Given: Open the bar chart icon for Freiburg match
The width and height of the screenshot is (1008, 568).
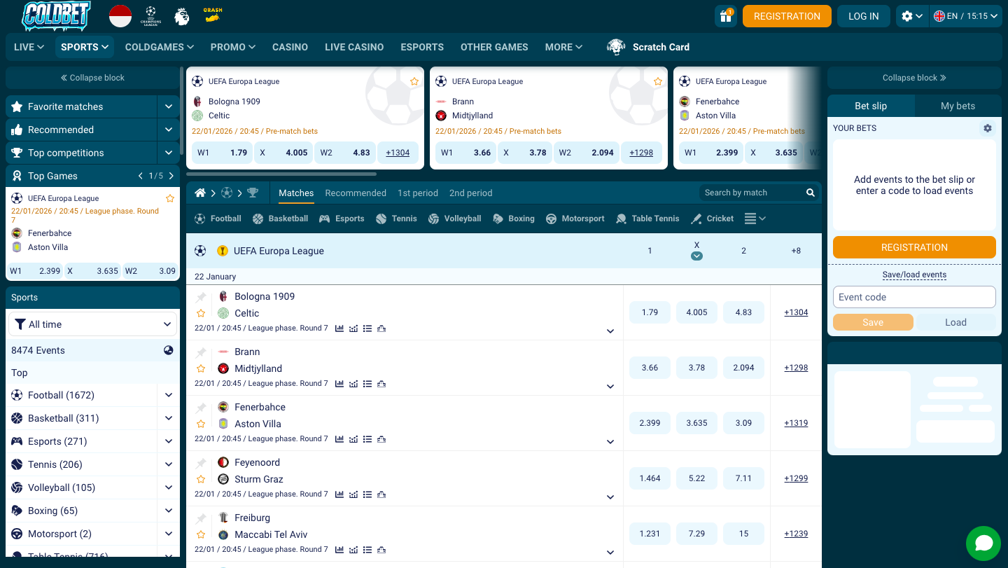Looking at the screenshot, I should click(x=339, y=549).
